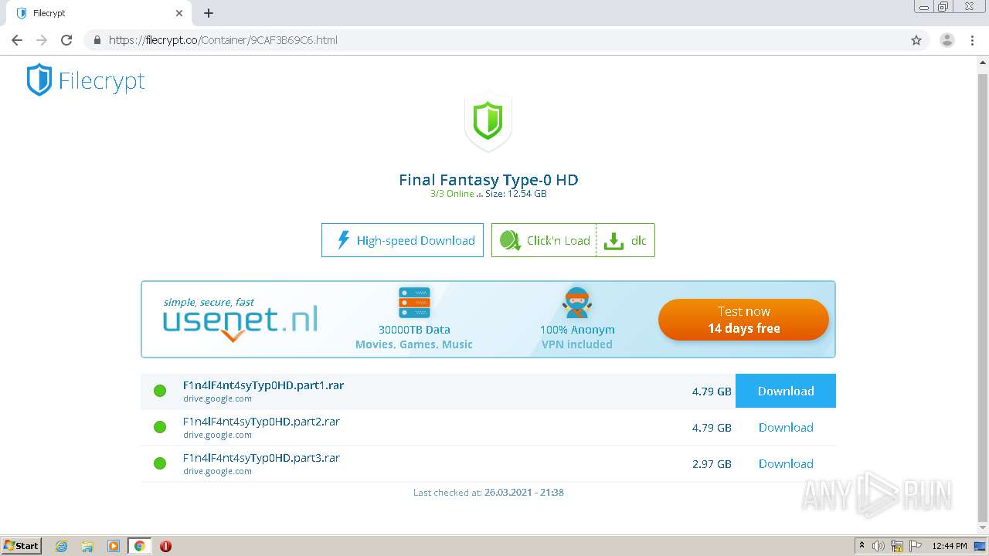Screen dimensions: 989x556
Task: Open the media player taskbar icon
Action: (114, 546)
